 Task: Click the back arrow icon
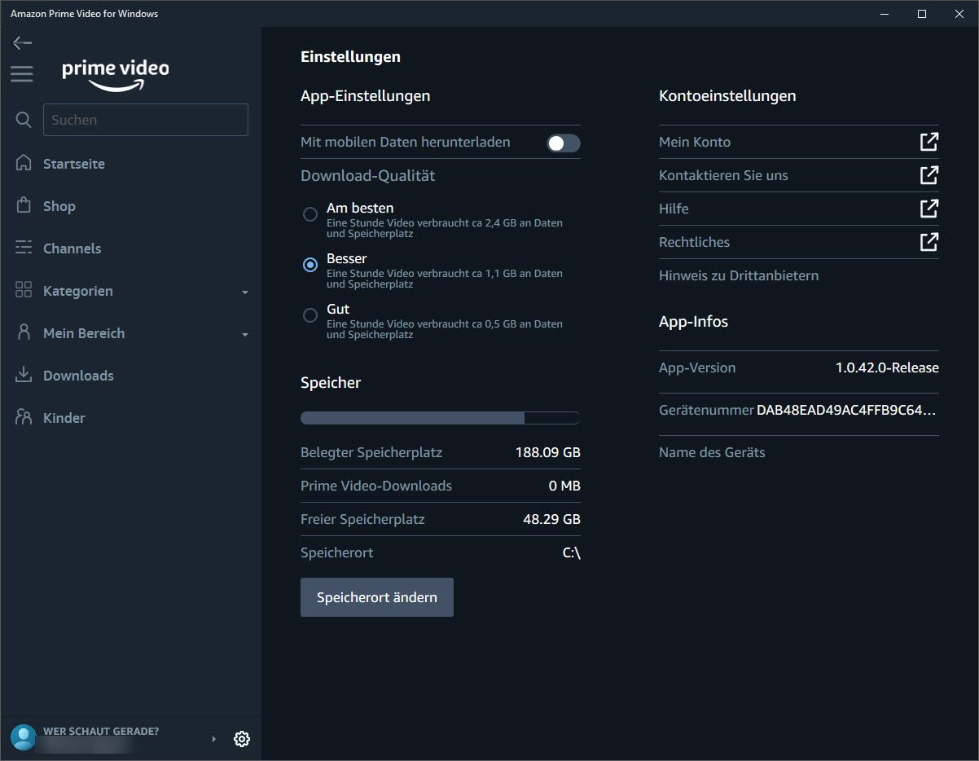coord(22,43)
